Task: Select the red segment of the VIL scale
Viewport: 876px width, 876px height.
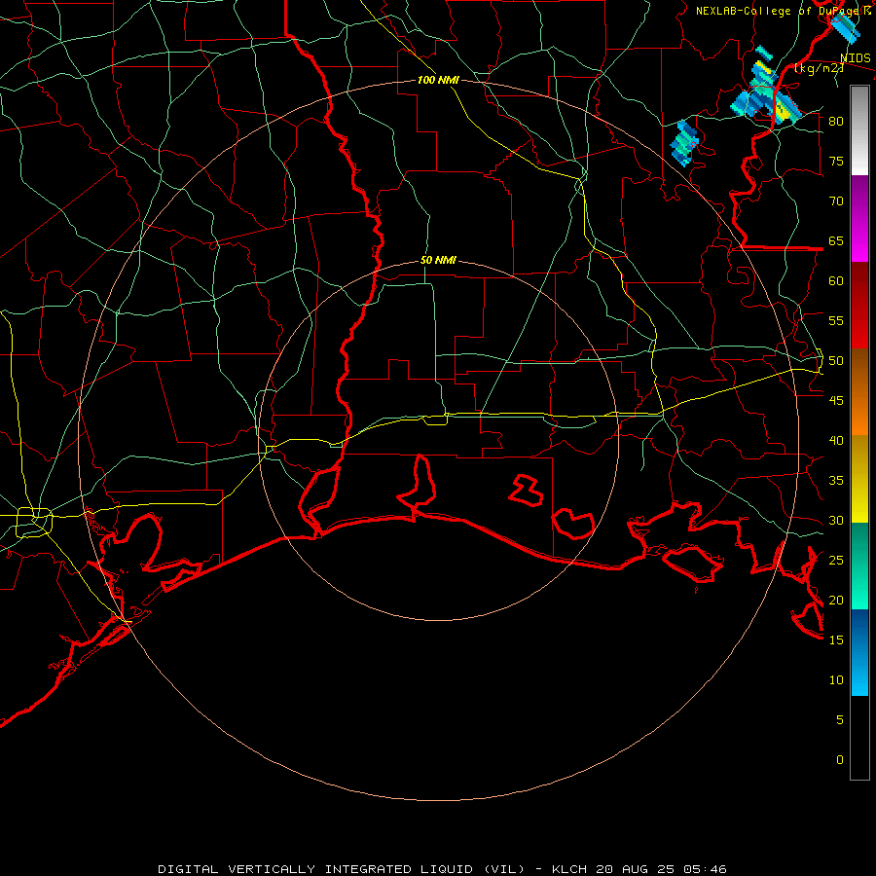Action: 859,306
